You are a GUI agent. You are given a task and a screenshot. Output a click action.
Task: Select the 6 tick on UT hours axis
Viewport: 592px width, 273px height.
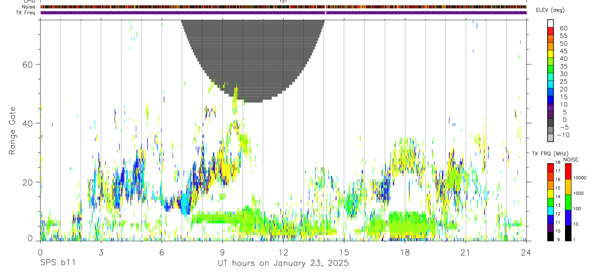click(161, 252)
